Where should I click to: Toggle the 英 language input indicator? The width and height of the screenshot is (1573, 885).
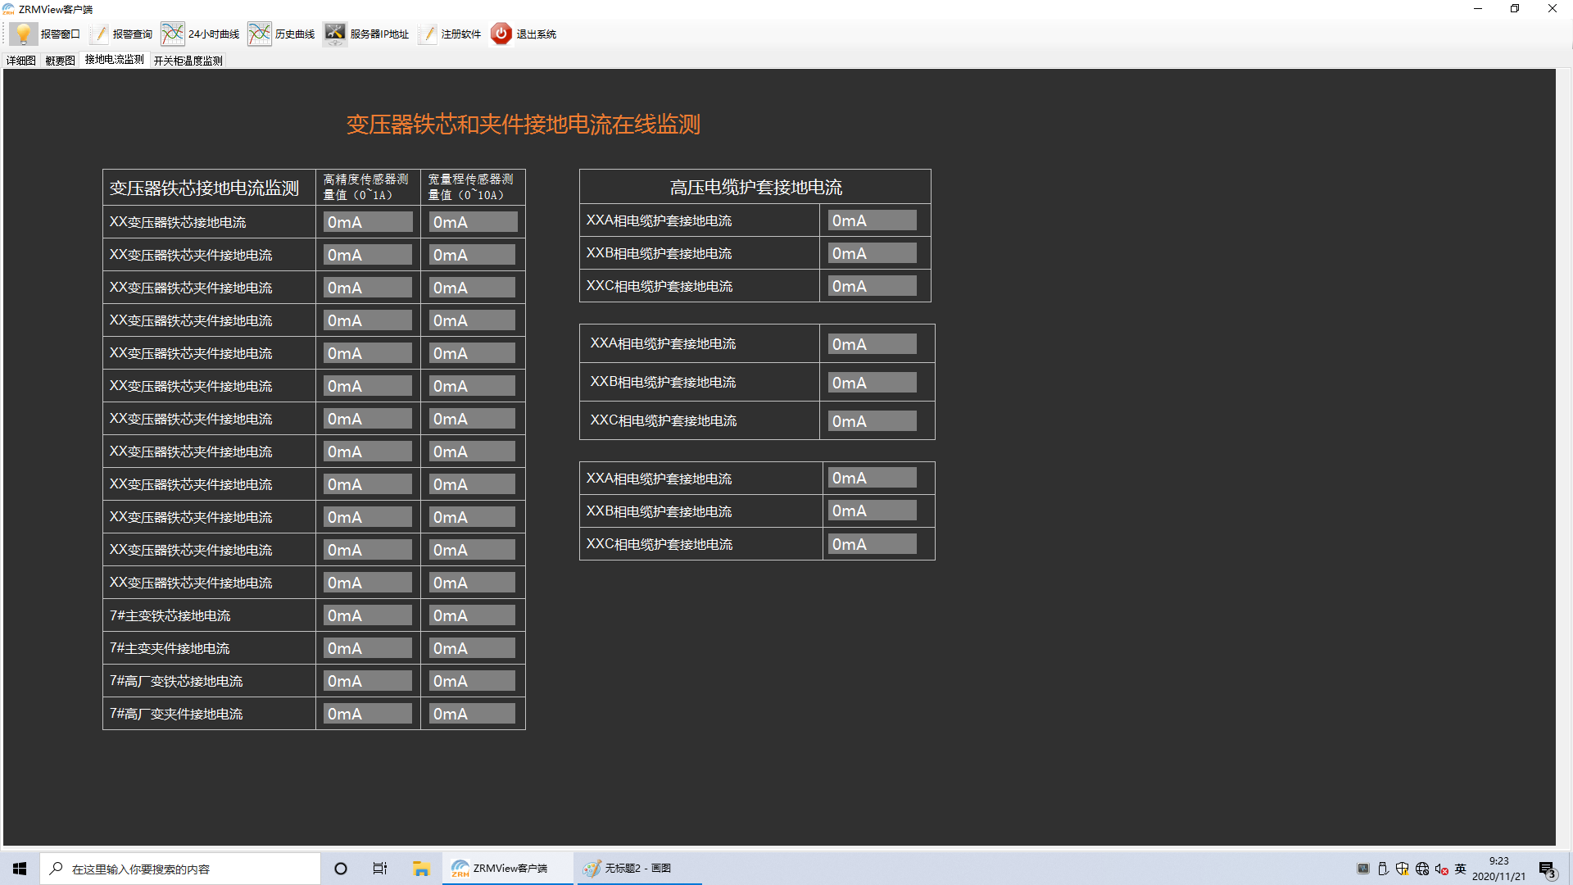coord(1460,868)
